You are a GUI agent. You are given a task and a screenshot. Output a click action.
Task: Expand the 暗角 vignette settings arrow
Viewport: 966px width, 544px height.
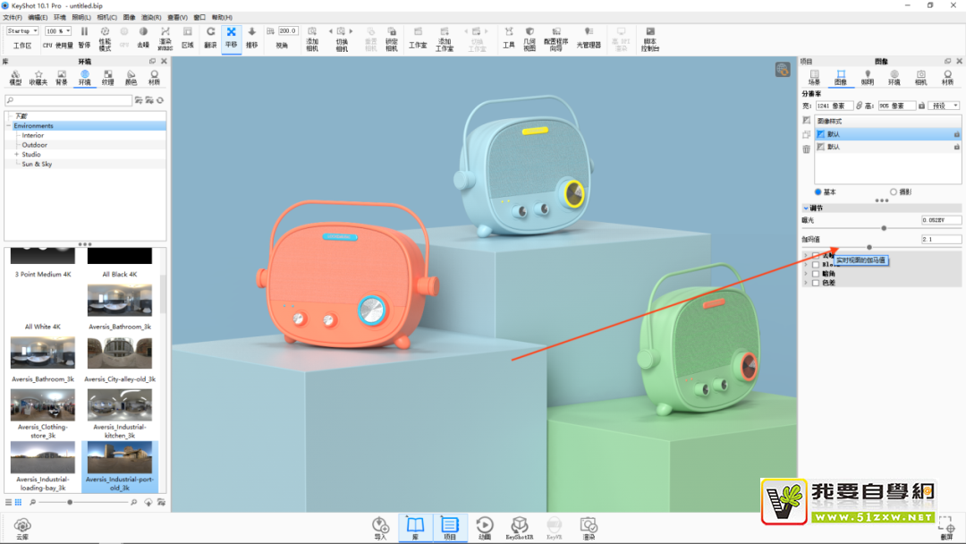click(x=806, y=274)
